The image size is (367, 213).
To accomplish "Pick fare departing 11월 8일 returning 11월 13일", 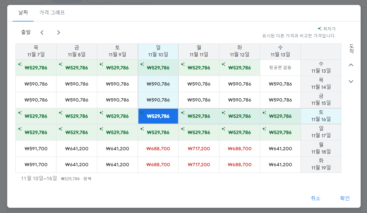I will 77,68.
